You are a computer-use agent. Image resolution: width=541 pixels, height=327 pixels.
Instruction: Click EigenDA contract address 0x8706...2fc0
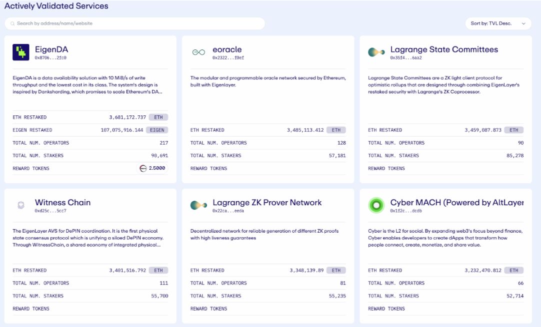click(50, 58)
